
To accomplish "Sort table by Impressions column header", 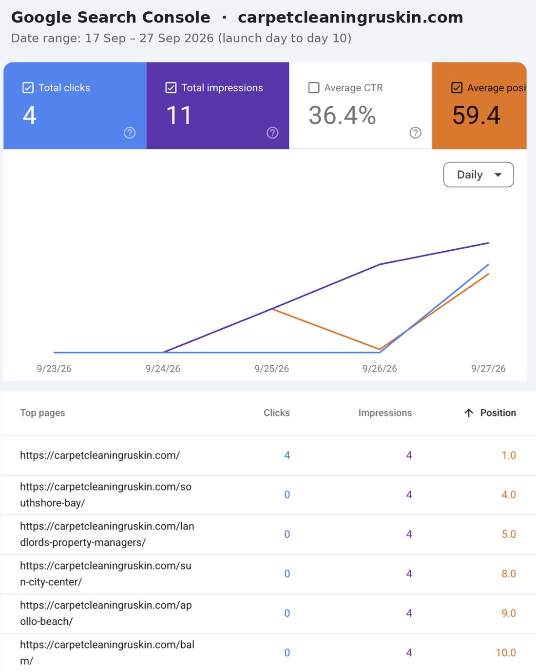I will click(385, 413).
